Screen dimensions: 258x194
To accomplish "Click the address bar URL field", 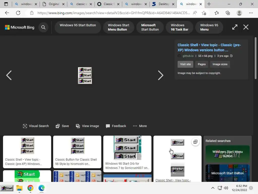I will (x=114, y=13).
